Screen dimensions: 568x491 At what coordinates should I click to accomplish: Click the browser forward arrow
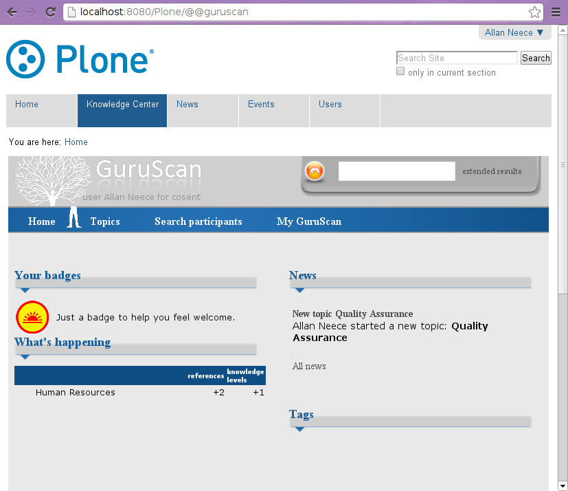click(31, 12)
